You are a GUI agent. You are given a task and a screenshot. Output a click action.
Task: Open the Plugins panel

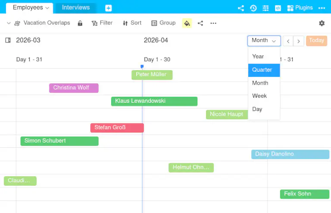click(x=300, y=8)
